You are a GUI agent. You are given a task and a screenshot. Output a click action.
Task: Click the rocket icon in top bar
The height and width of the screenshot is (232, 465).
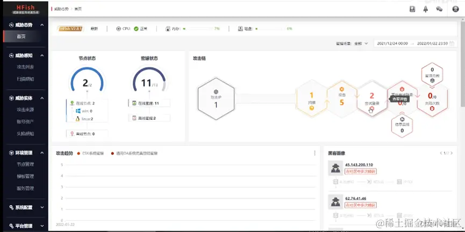coord(426,9)
